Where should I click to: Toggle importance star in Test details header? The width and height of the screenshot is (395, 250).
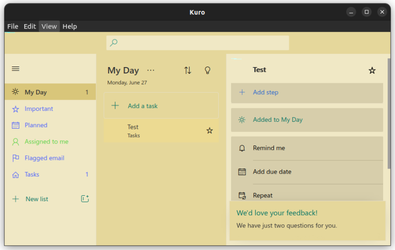pos(372,71)
